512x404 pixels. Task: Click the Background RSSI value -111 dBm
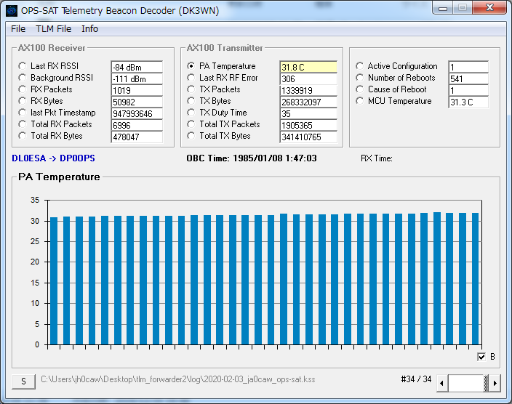[137, 78]
